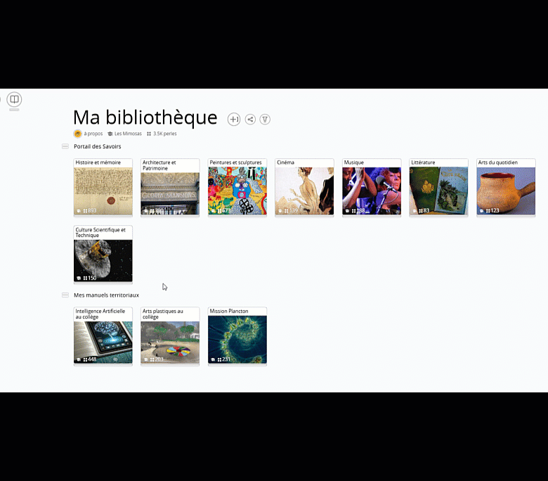Open the Musique collection thumbnail

[372, 191]
